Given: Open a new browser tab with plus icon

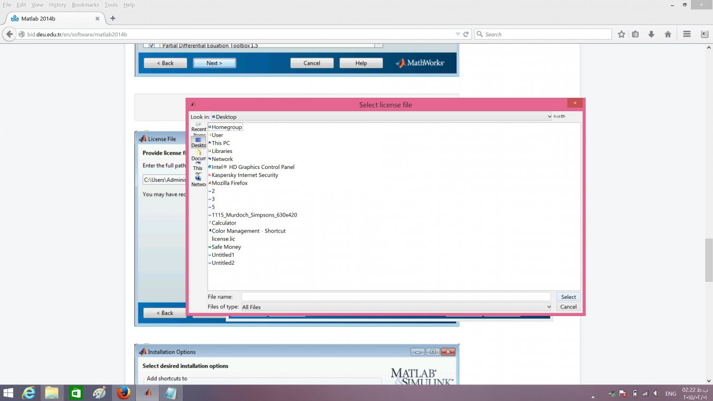Looking at the screenshot, I should (x=113, y=18).
